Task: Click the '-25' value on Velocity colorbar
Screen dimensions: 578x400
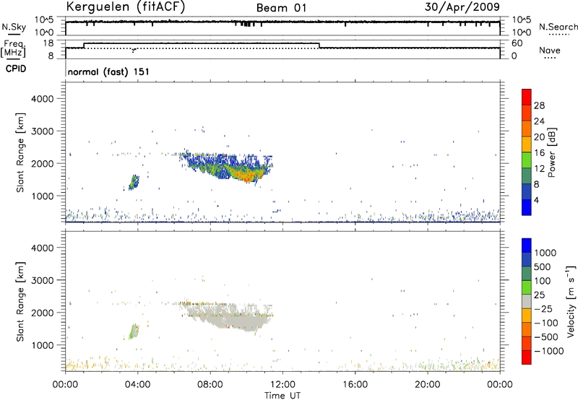Action: click(x=543, y=309)
